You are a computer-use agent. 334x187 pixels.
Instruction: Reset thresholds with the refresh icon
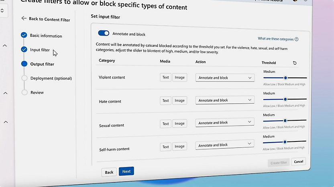pyautogui.click(x=295, y=63)
